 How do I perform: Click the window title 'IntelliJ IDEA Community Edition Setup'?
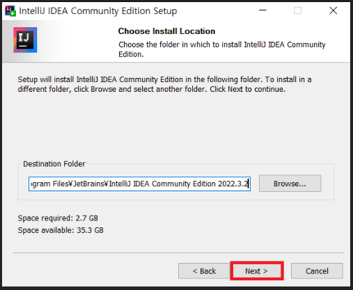[98, 11]
